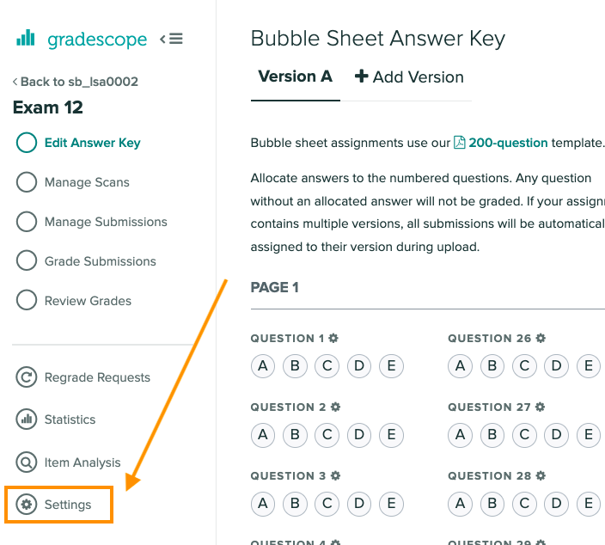This screenshot has height=545, width=605.
Task: Open Item Analysis magnifier icon
Action: (27, 462)
